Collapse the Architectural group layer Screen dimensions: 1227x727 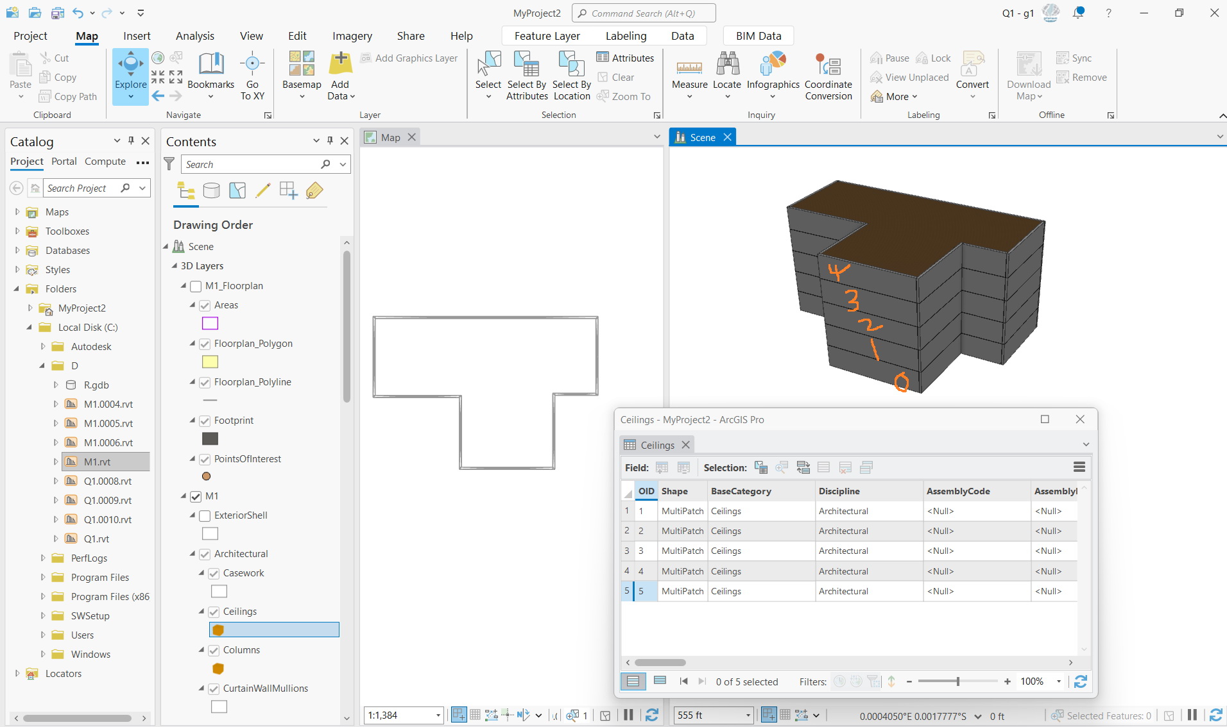coord(191,554)
